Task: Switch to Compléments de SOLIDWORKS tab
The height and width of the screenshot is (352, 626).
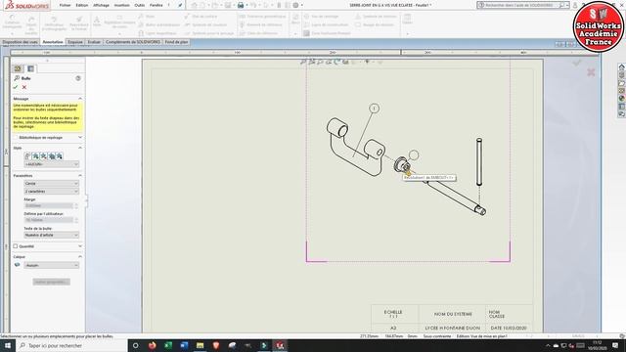Action: tap(133, 42)
